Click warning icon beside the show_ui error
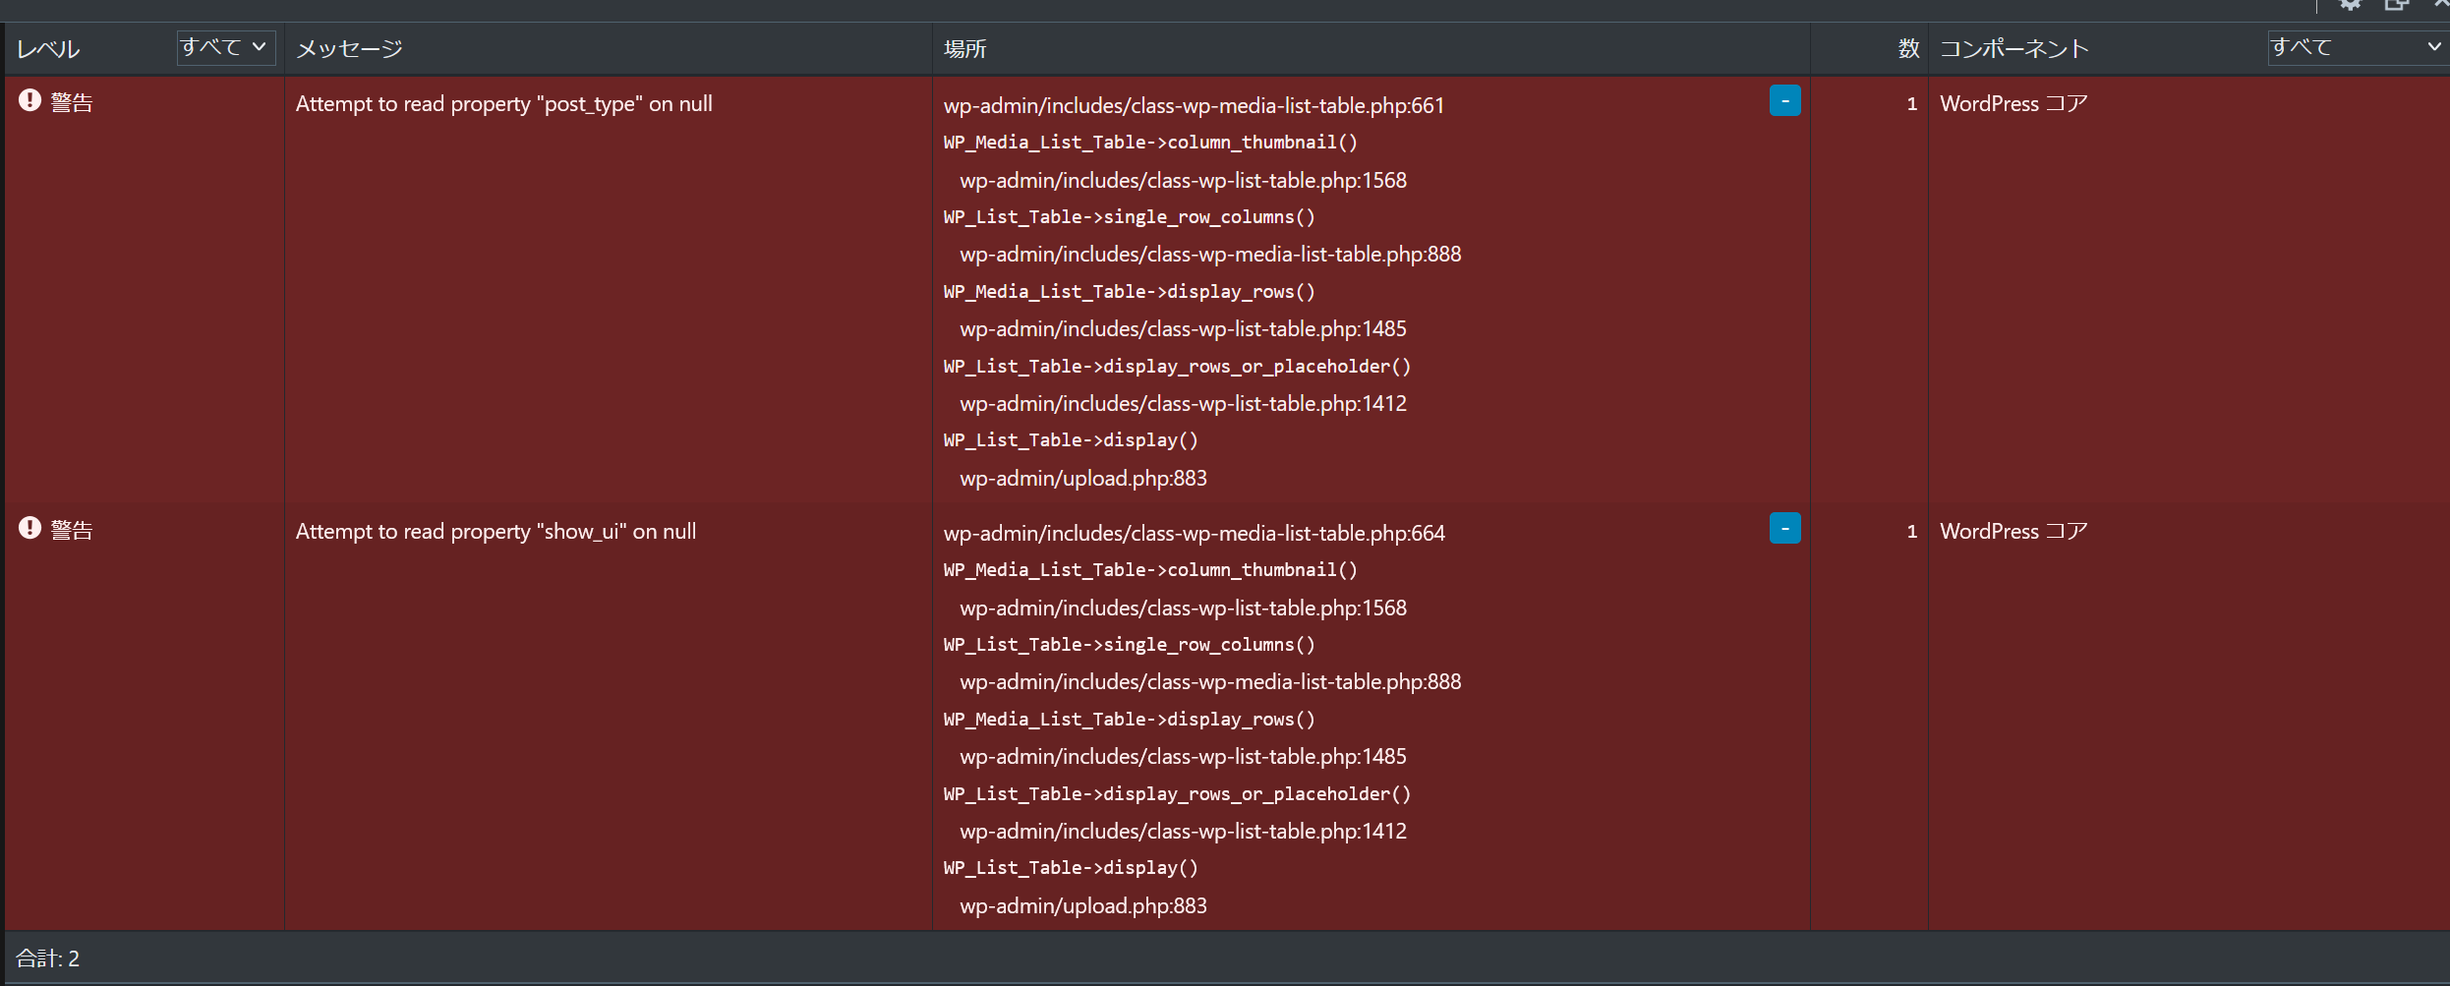The height and width of the screenshot is (986, 2450). 29,528
